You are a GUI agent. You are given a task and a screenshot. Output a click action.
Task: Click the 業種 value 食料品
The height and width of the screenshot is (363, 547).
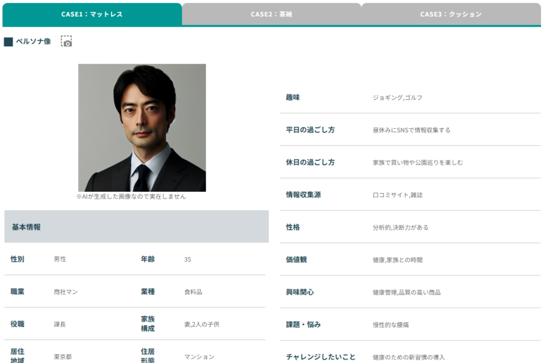(193, 292)
